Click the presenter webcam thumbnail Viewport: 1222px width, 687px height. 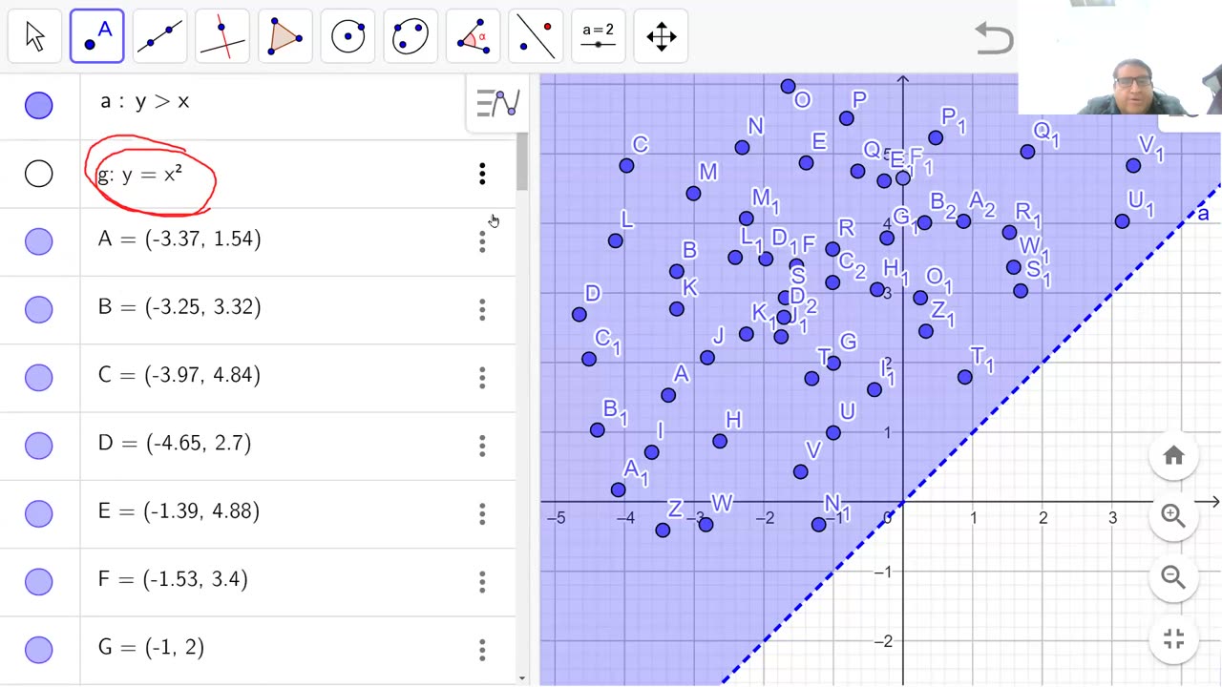1120,57
